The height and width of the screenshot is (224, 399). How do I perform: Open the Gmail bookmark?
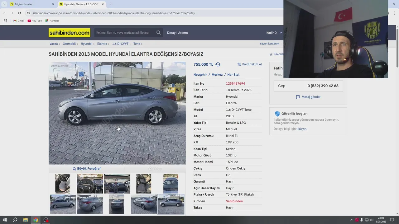(x=19, y=21)
